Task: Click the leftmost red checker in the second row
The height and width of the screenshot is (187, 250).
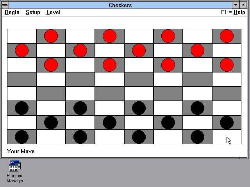Action: coord(21,50)
